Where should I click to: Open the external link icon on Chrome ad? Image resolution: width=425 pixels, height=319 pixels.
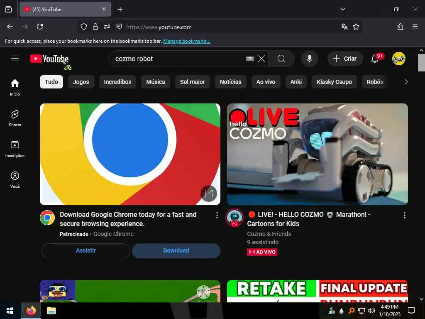point(209,194)
